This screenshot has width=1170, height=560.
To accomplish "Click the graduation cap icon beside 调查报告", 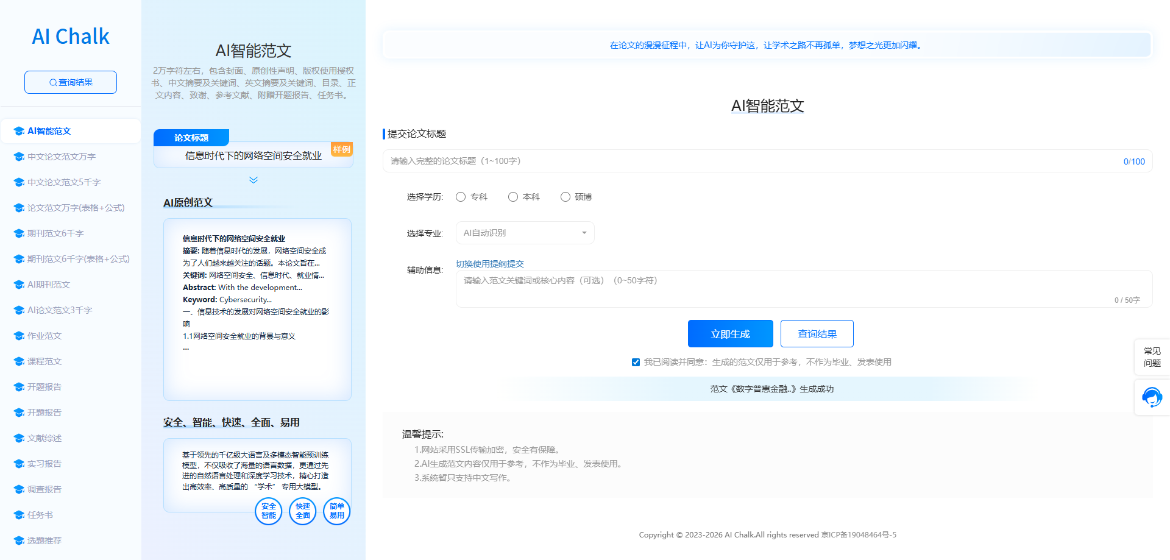I will [19, 489].
